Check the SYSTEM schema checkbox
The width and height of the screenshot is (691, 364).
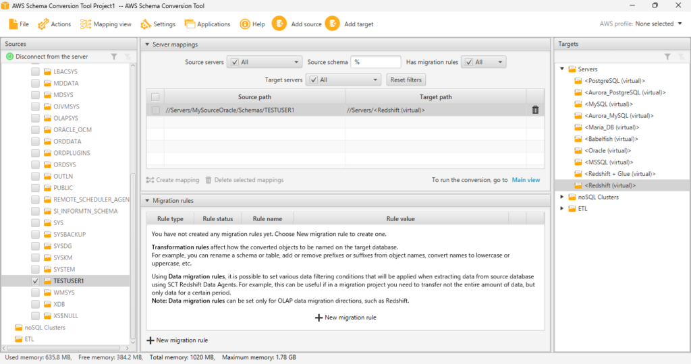tap(35, 269)
